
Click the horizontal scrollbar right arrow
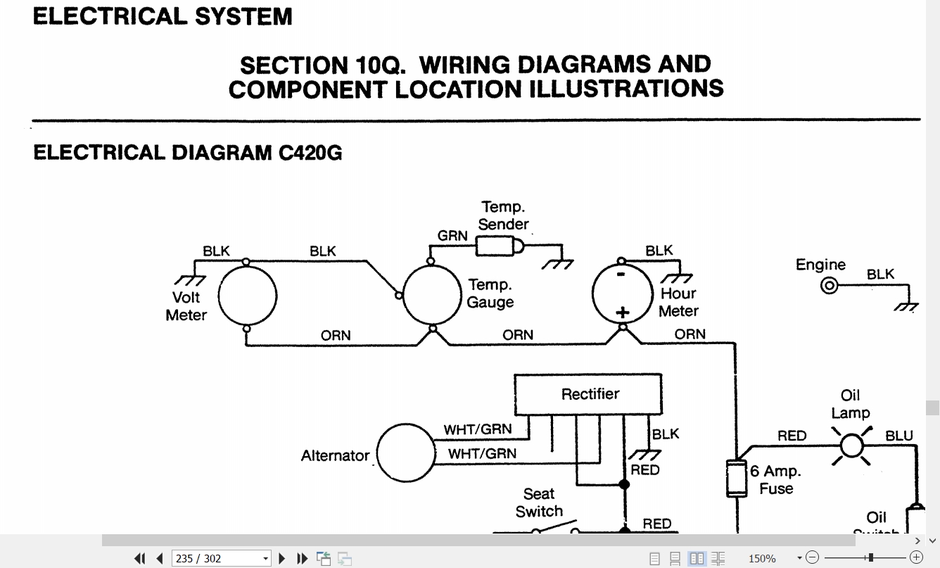point(917,541)
